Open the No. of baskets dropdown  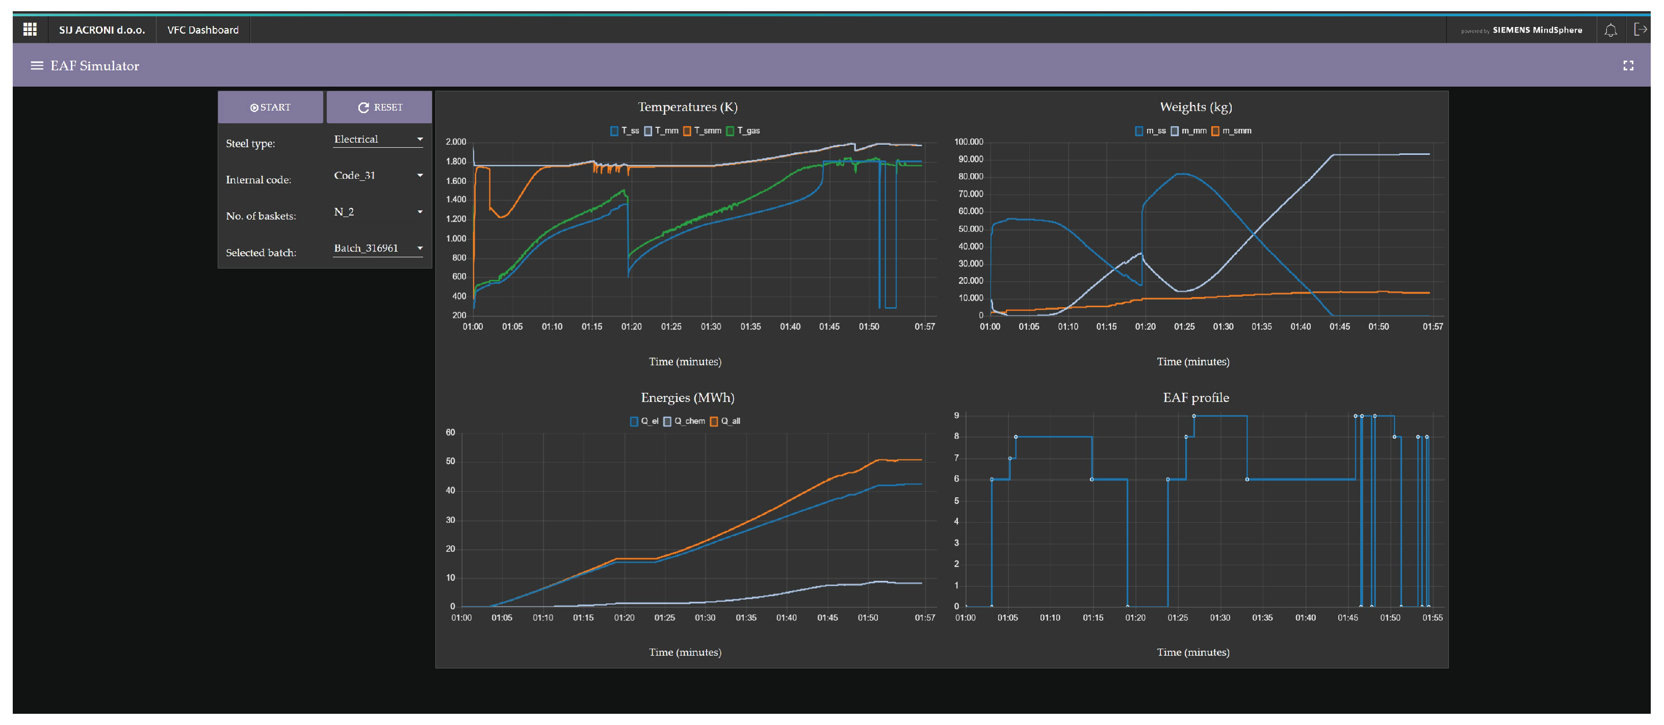point(378,212)
